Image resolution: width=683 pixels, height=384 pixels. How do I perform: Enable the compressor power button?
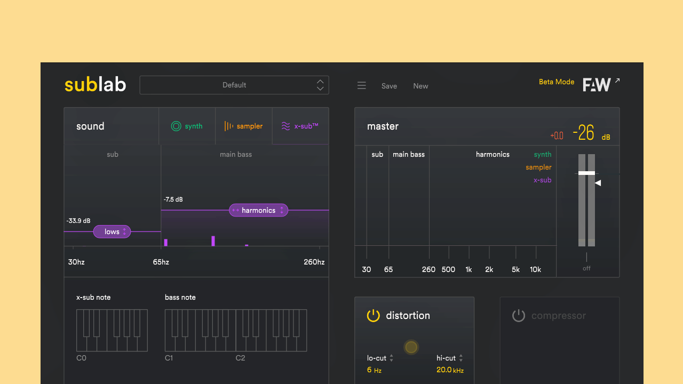519,315
